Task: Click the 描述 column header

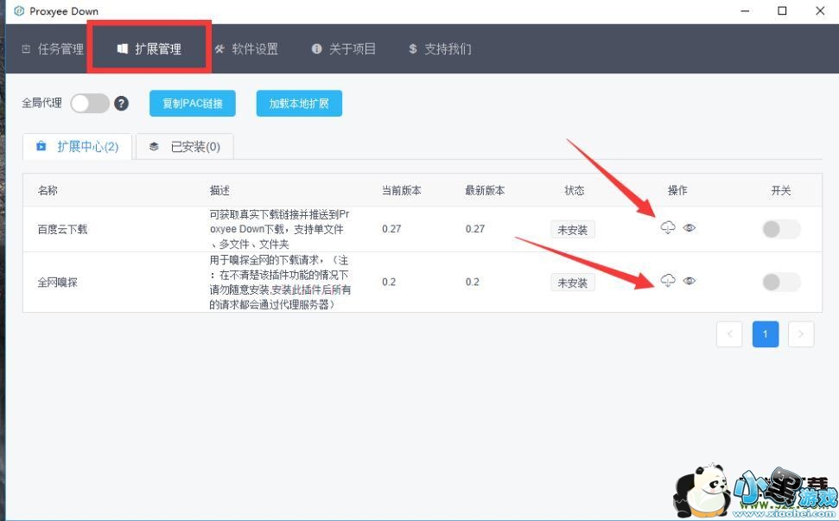Action: pyautogui.click(x=219, y=190)
